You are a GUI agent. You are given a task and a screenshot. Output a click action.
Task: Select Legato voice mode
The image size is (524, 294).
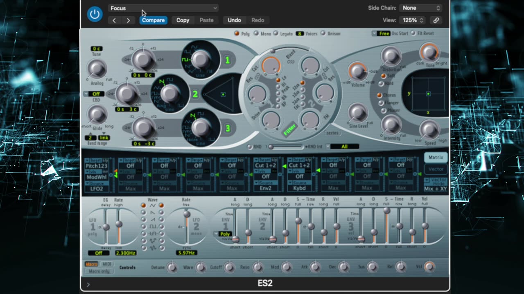point(276,33)
